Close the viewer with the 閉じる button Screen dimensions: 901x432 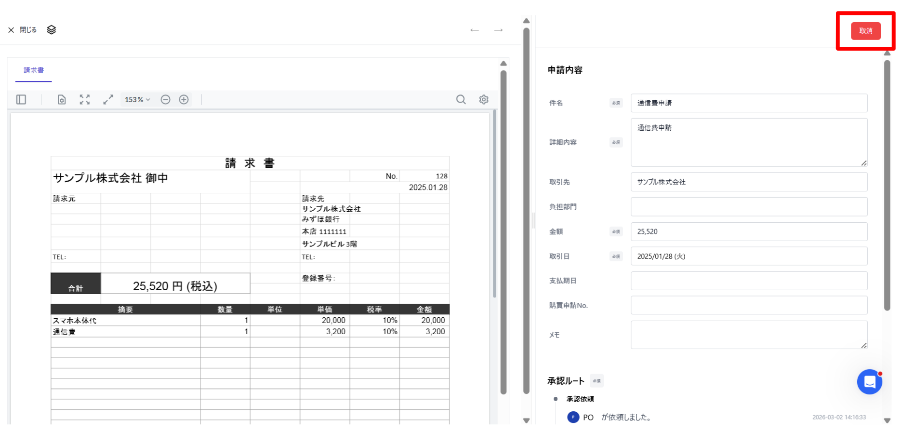coord(22,30)
